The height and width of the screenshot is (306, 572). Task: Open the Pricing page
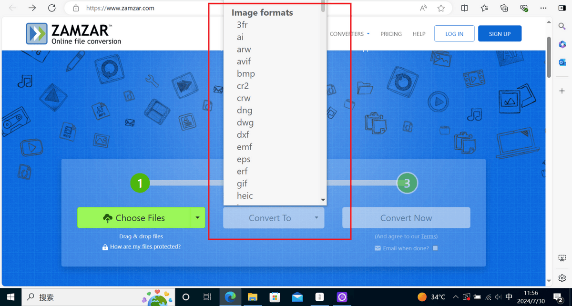point(391,34)
